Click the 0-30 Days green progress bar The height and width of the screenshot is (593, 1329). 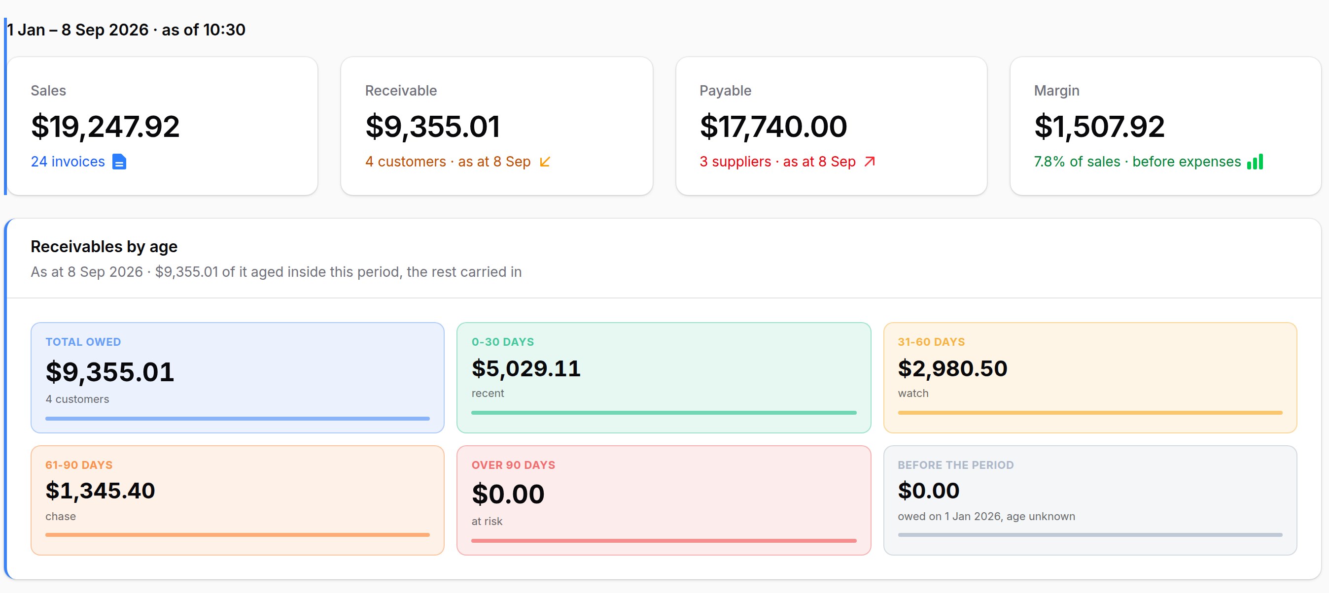pos(664,413)
